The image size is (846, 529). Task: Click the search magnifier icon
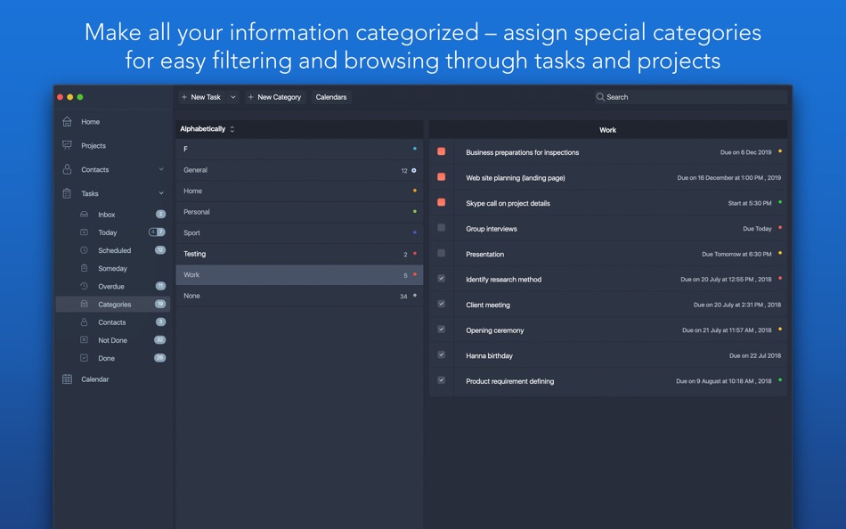pos(601,97)
